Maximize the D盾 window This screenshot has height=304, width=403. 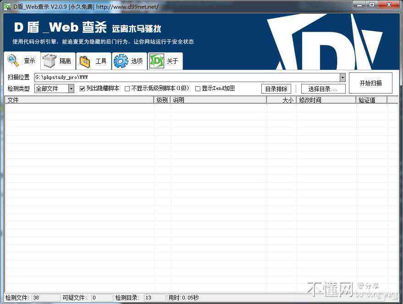click(x=372, y=5)
